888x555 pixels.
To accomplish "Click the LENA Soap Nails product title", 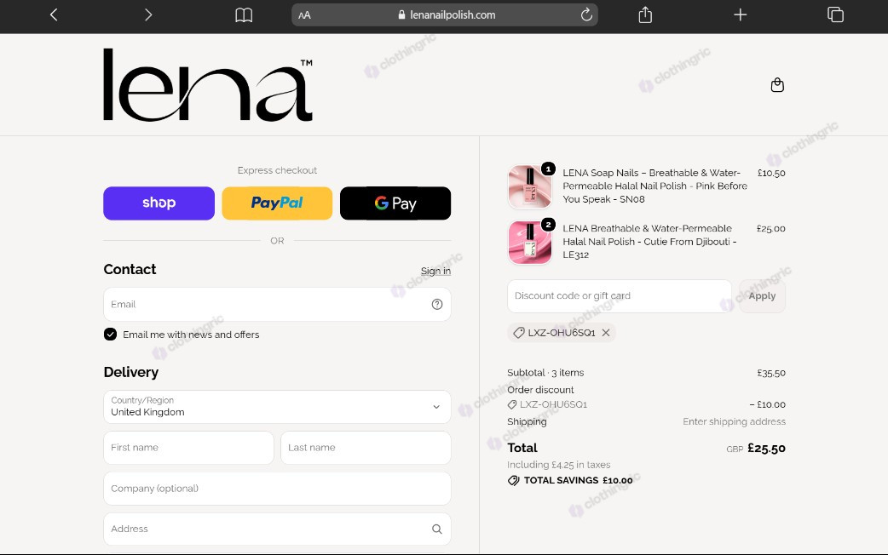I will 654,186.
